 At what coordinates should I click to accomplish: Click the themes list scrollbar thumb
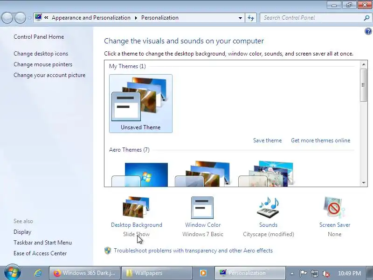point(363,85)
